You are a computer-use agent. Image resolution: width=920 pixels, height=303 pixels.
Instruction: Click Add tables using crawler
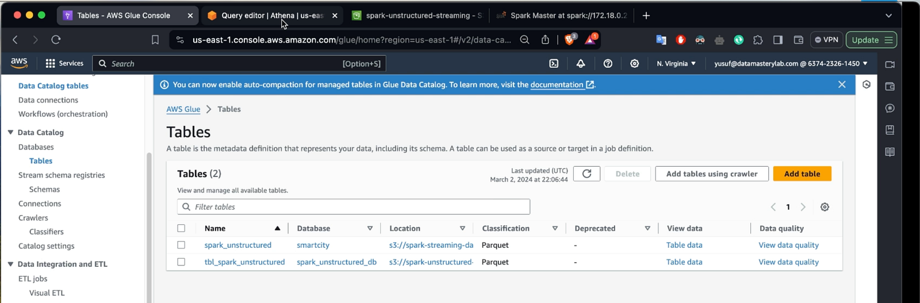pos(712,174)
